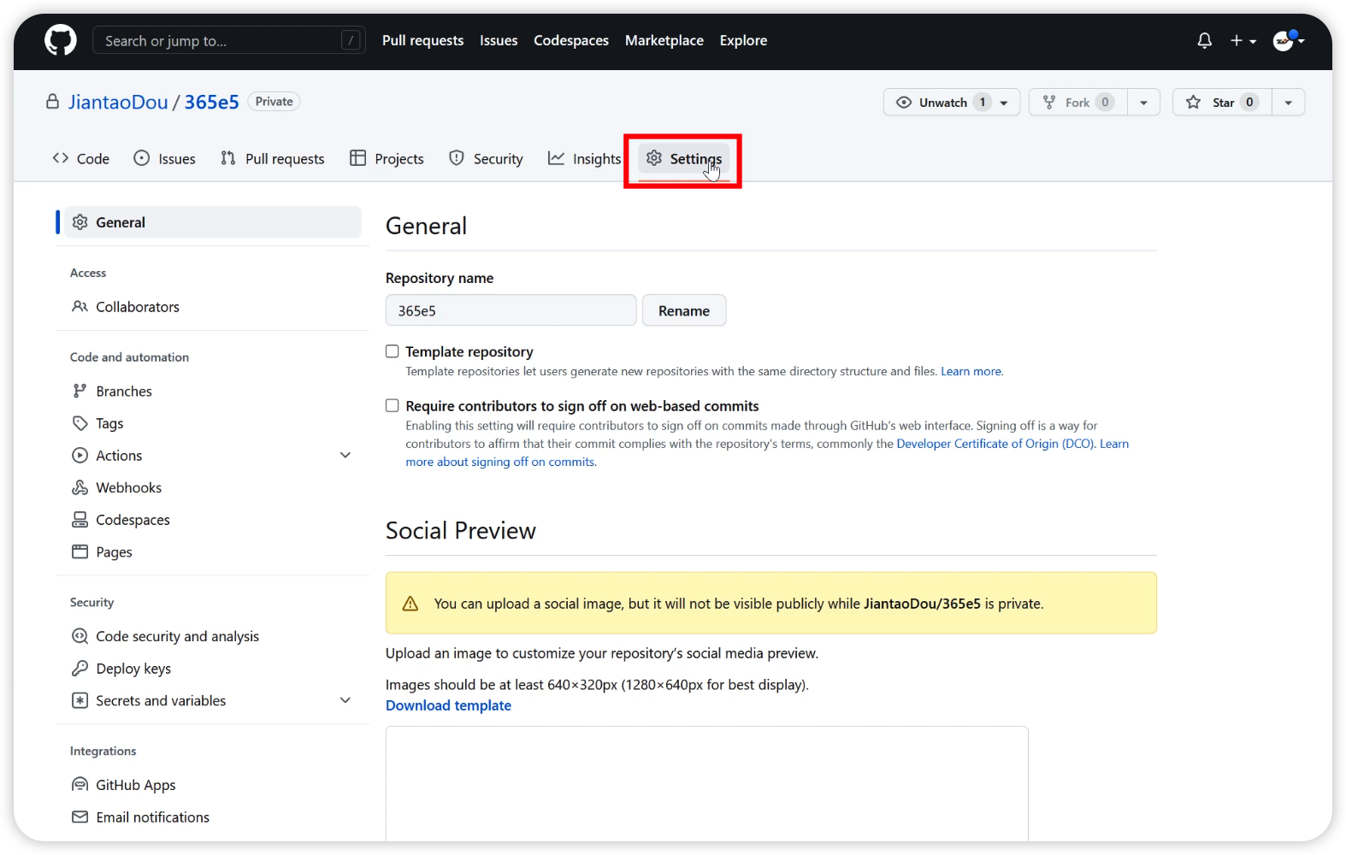Open the repository Settings tab
This screenshot has width=1346, height=855.
tap(683, 158)
